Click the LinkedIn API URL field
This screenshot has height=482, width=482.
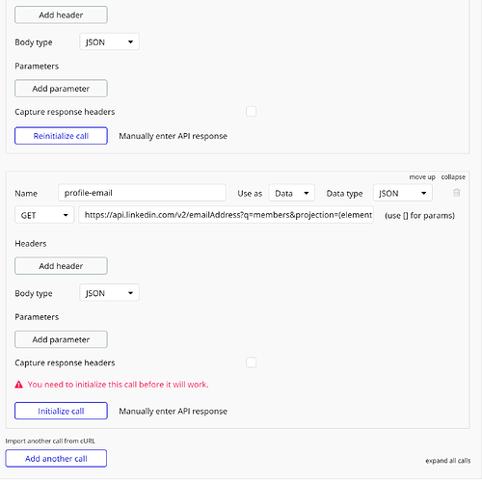tap(226, 215)
